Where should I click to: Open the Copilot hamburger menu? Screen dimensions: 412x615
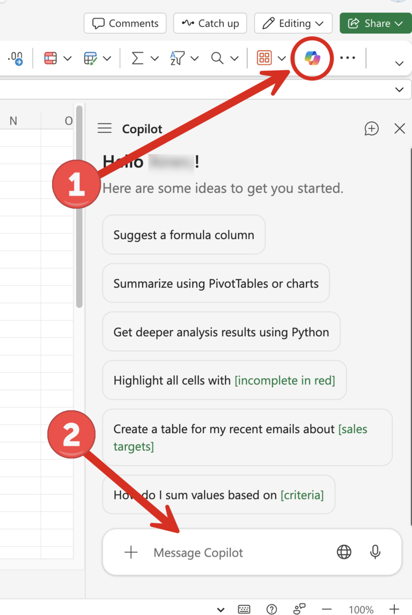104,128
